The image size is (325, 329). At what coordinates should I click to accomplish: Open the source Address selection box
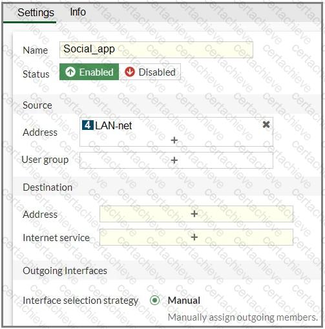coord(176,132)
